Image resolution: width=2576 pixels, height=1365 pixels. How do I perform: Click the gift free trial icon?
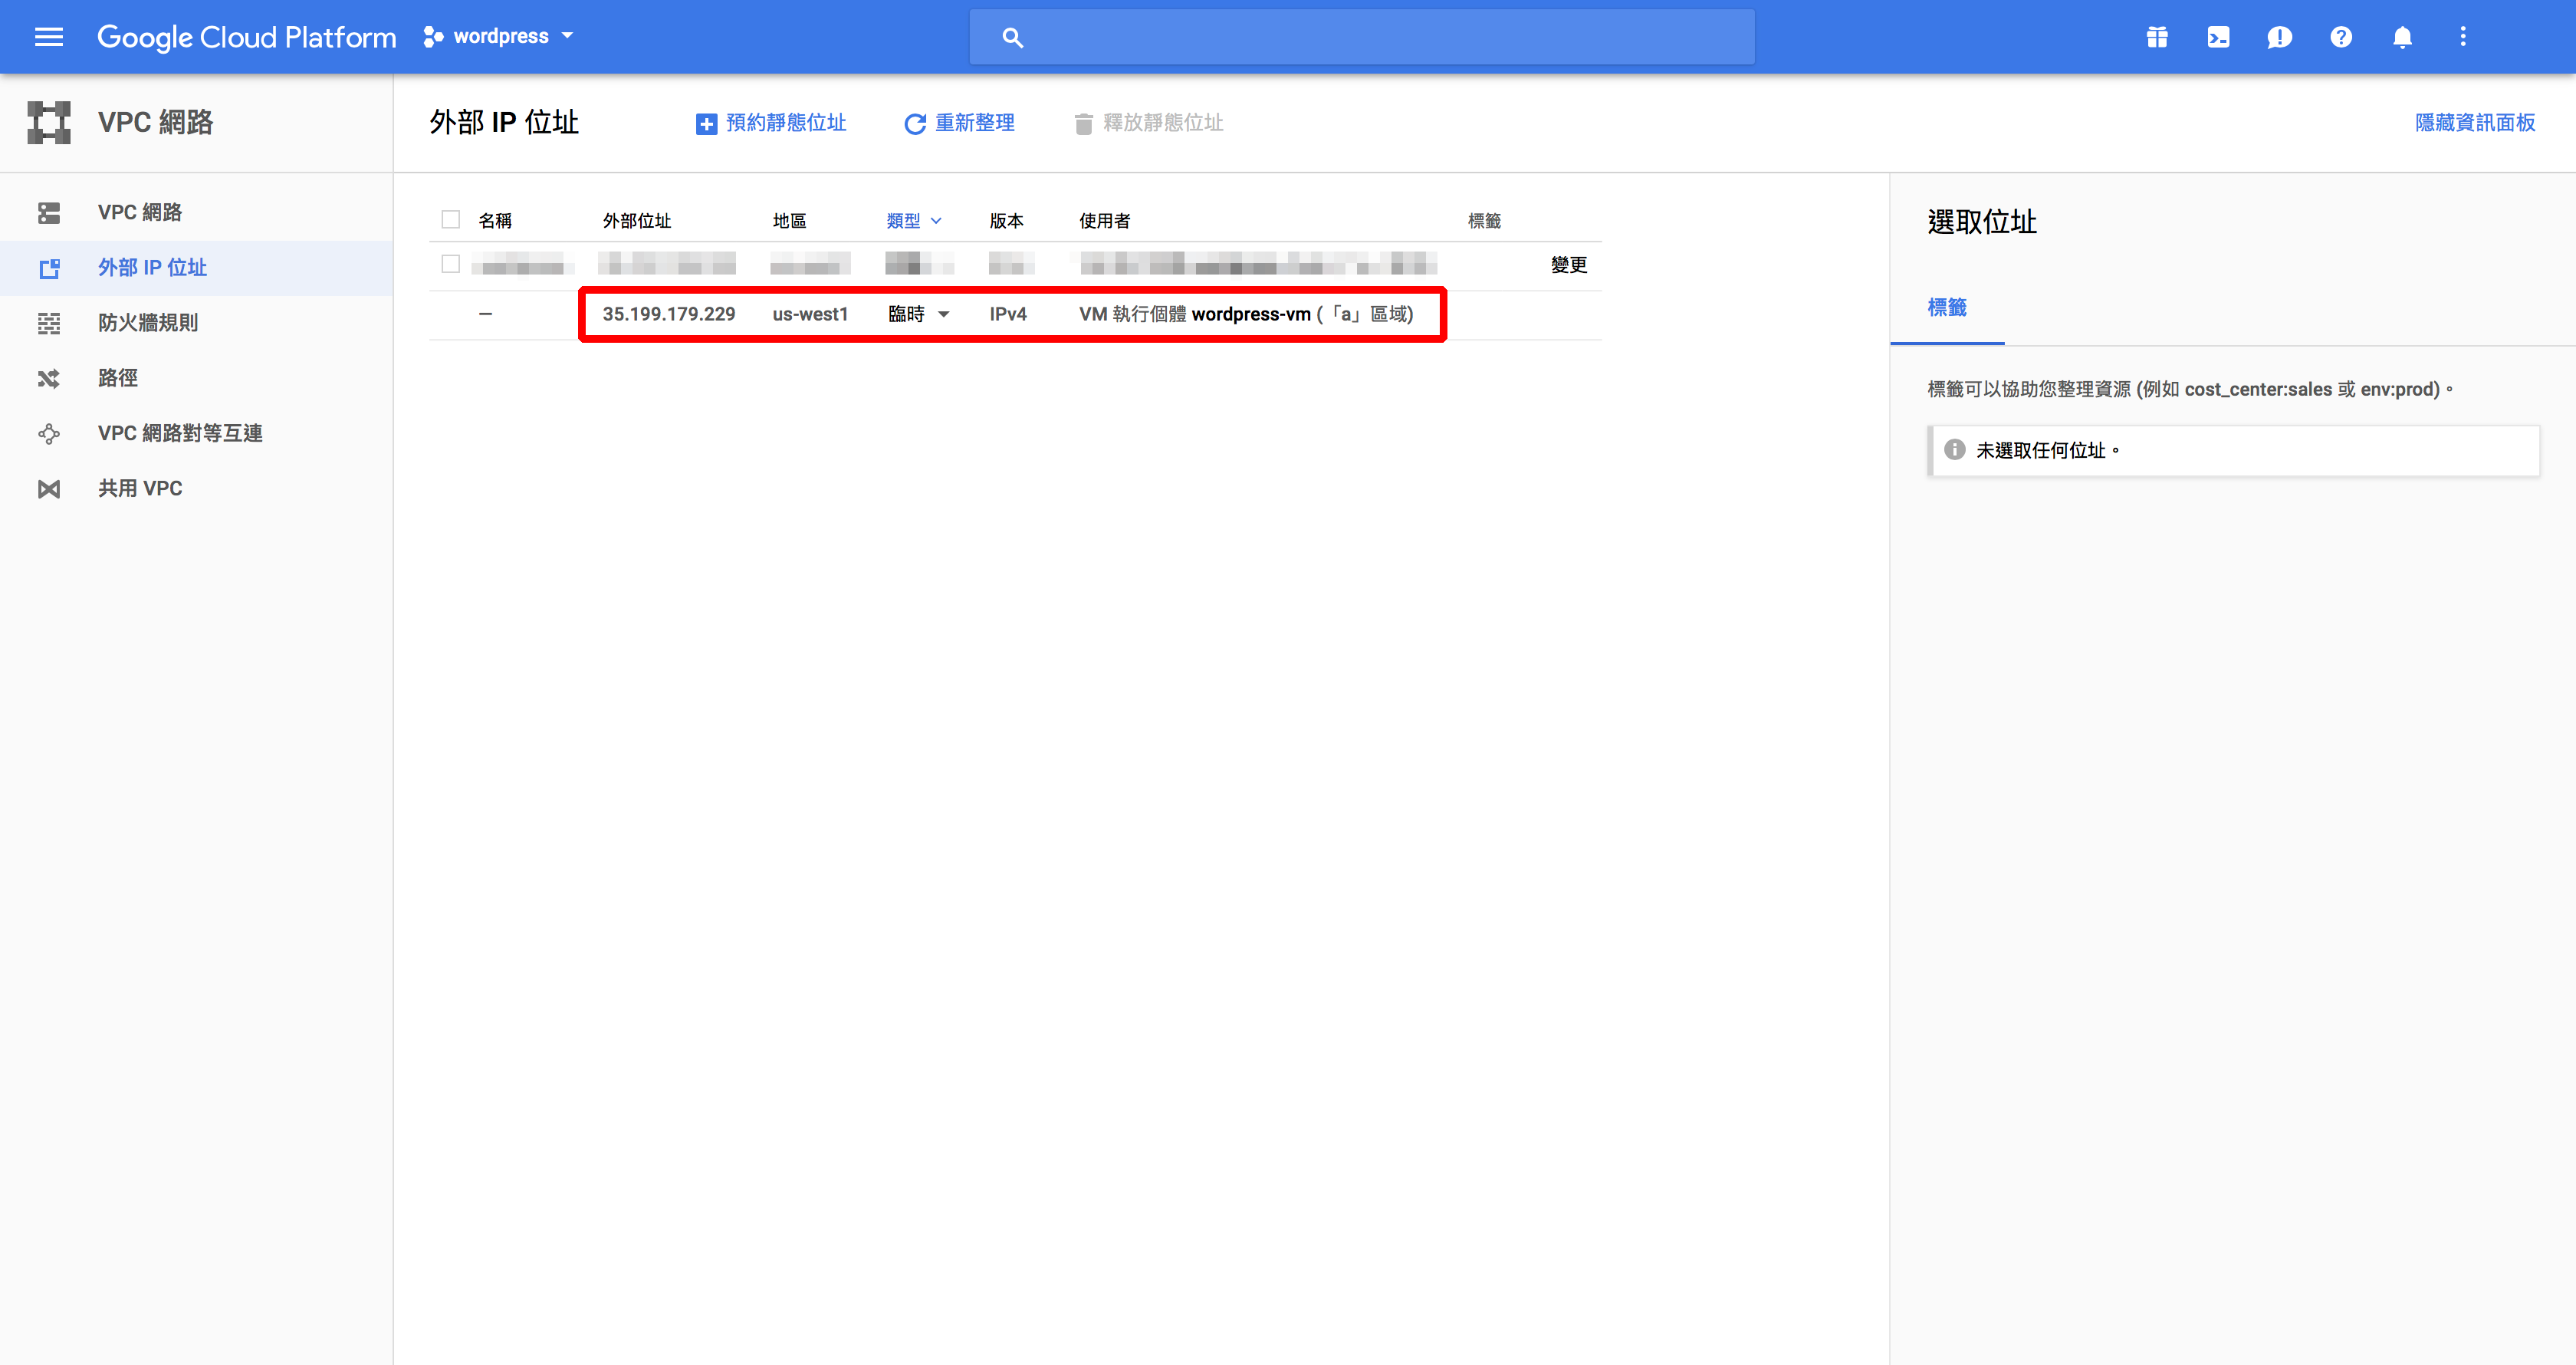[x=2157, y=37]
